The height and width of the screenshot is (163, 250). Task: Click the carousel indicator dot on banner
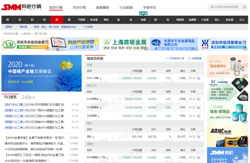pos(5,88)
